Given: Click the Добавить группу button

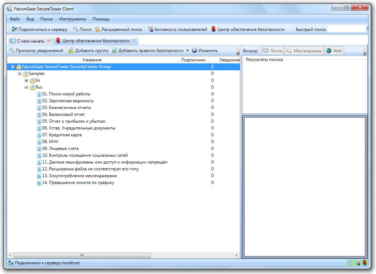Looking at the screenshot, I should (88, 51).
